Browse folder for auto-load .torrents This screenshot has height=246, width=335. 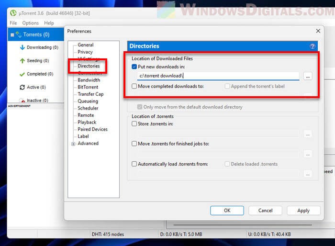pyautogui.click(x=308, y=174)
